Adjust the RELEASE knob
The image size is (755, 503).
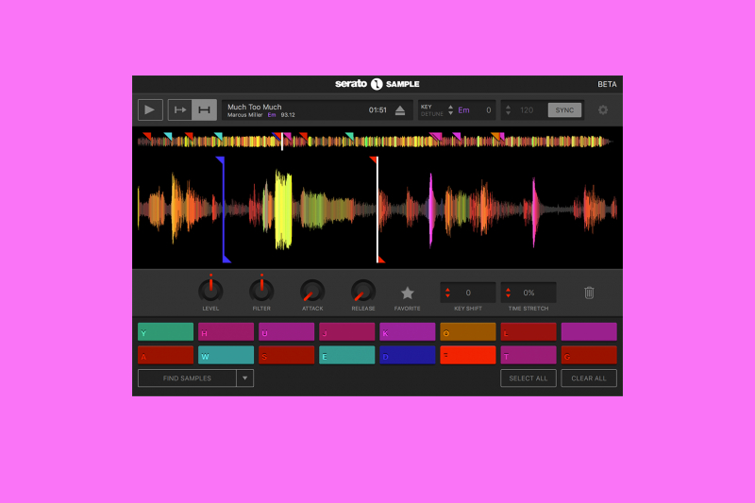click(363, 291)
